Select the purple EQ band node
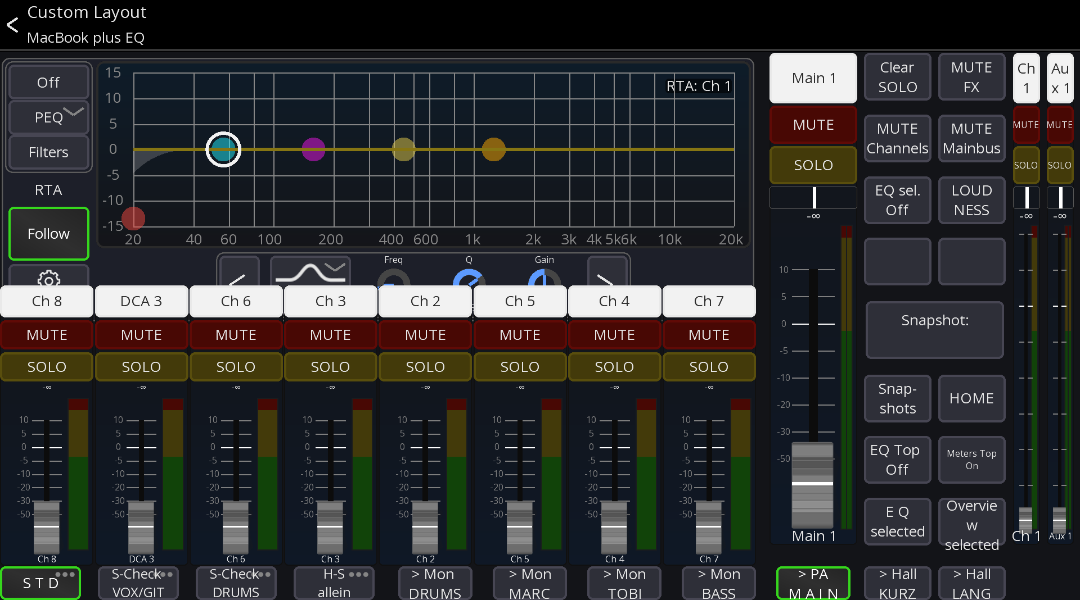The width and height of the screenshot is (1080, 600). pos(313,149)
